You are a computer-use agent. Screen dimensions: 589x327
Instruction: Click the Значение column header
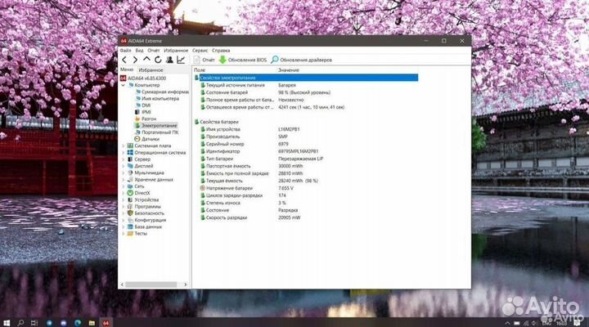(x=289, y=70)
